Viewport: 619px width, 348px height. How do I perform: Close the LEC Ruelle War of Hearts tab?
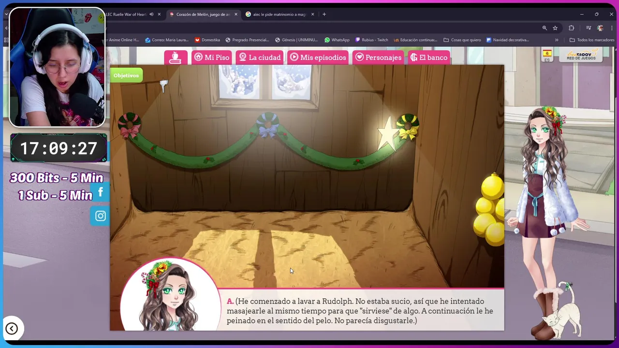click(x=159, y=14)
